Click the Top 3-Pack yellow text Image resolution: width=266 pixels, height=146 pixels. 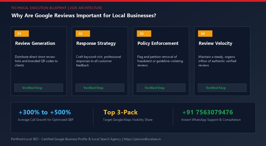tap(120, 112)
